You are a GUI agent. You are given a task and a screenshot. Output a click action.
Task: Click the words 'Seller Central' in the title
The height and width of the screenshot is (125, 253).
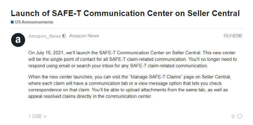(x=214, y=13)
